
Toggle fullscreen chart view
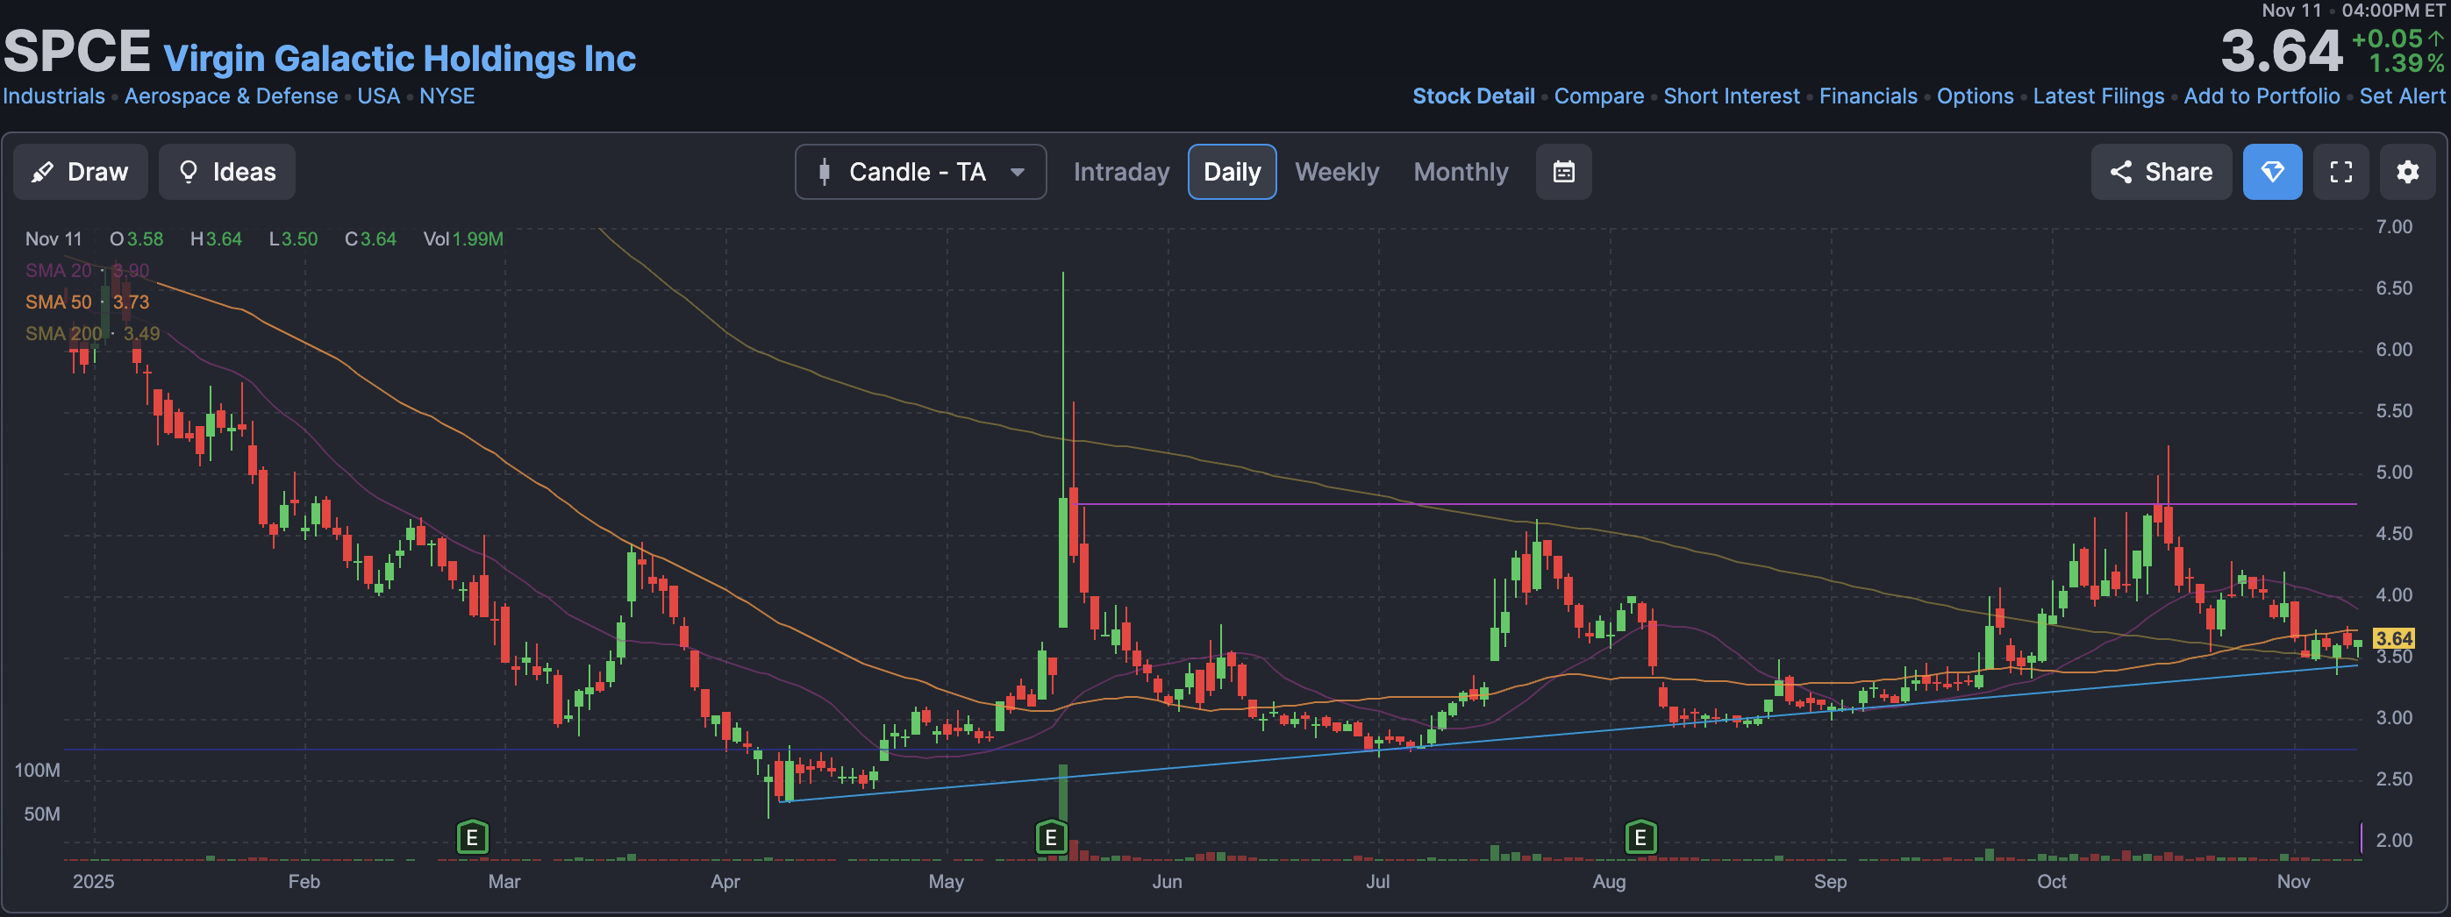2340,172
